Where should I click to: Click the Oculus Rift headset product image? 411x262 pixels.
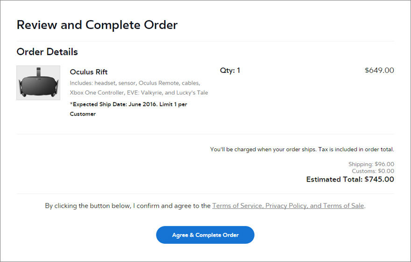38,83
